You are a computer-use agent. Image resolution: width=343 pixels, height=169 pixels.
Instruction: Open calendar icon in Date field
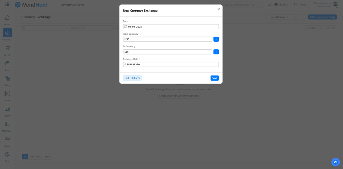click(x=126, y=27)
